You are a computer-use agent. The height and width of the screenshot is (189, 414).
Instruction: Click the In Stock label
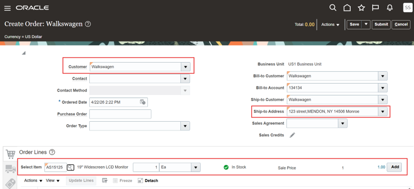tap(239, 167)
